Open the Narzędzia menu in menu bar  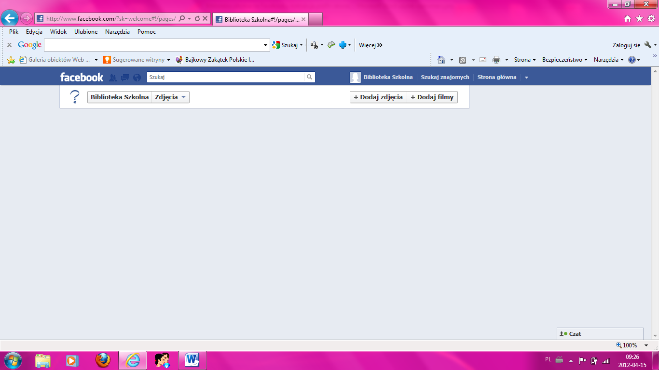(117, 32)
